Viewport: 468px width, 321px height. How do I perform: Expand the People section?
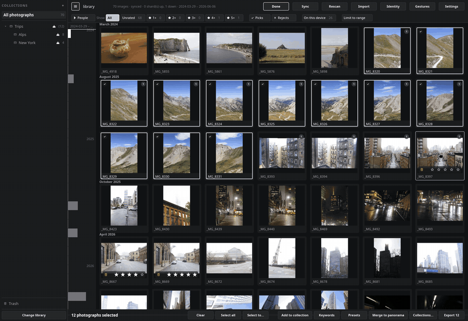(x=82, y=18)
